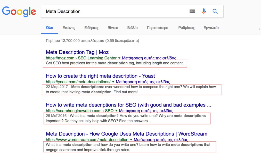261x153 pixels.
Task: Show the Εργαλεία search tools
Action: (211, 28)
